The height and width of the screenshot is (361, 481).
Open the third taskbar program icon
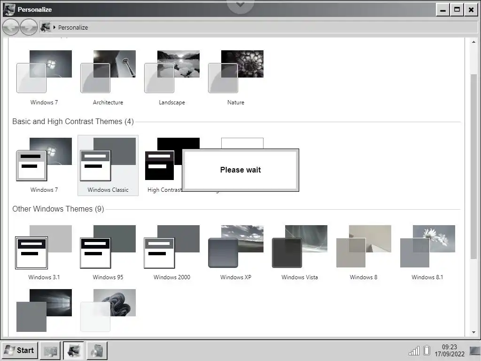pos(97,350)
